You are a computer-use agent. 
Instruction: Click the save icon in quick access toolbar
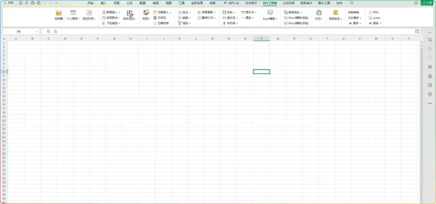click(21, 3)
